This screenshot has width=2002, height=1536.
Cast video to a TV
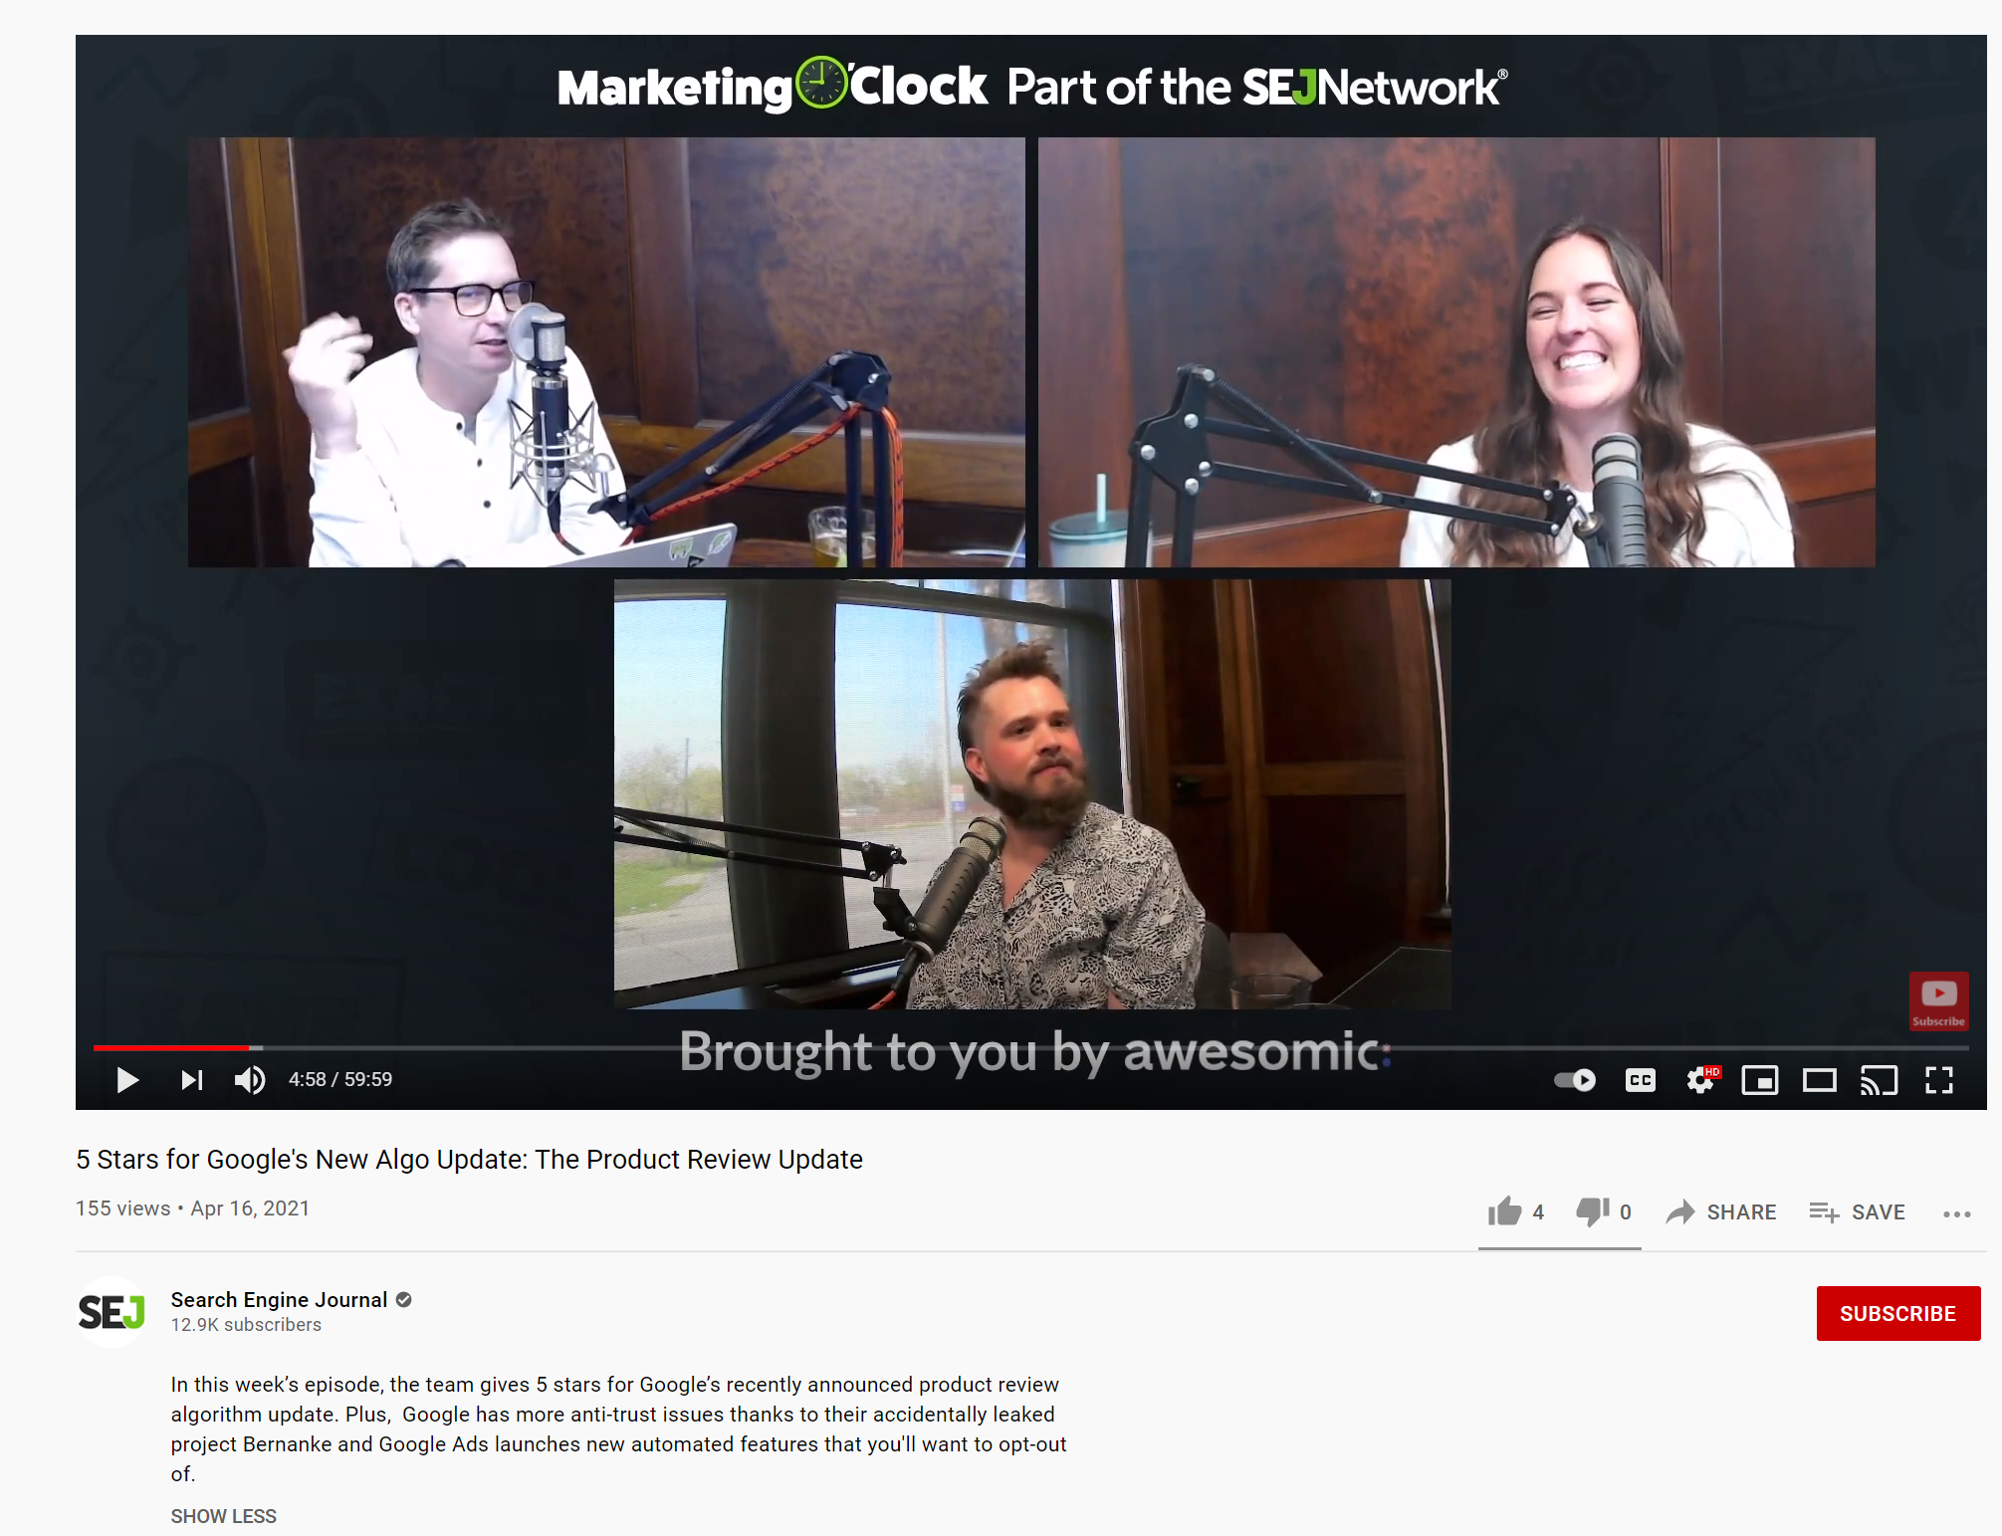click(x=1879, y=1080)
